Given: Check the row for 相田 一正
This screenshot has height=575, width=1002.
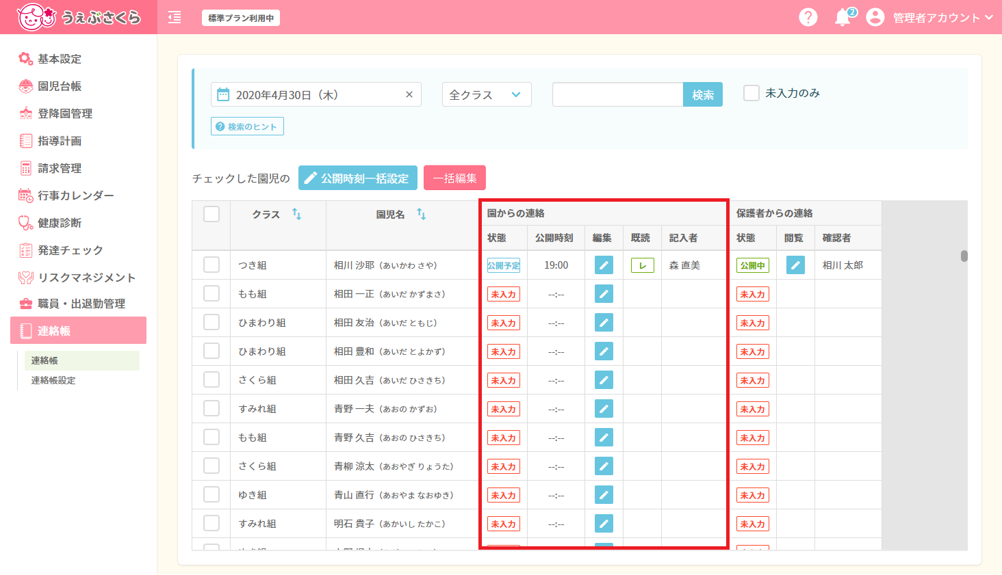Looking at the screenshot, I should 211,293.
